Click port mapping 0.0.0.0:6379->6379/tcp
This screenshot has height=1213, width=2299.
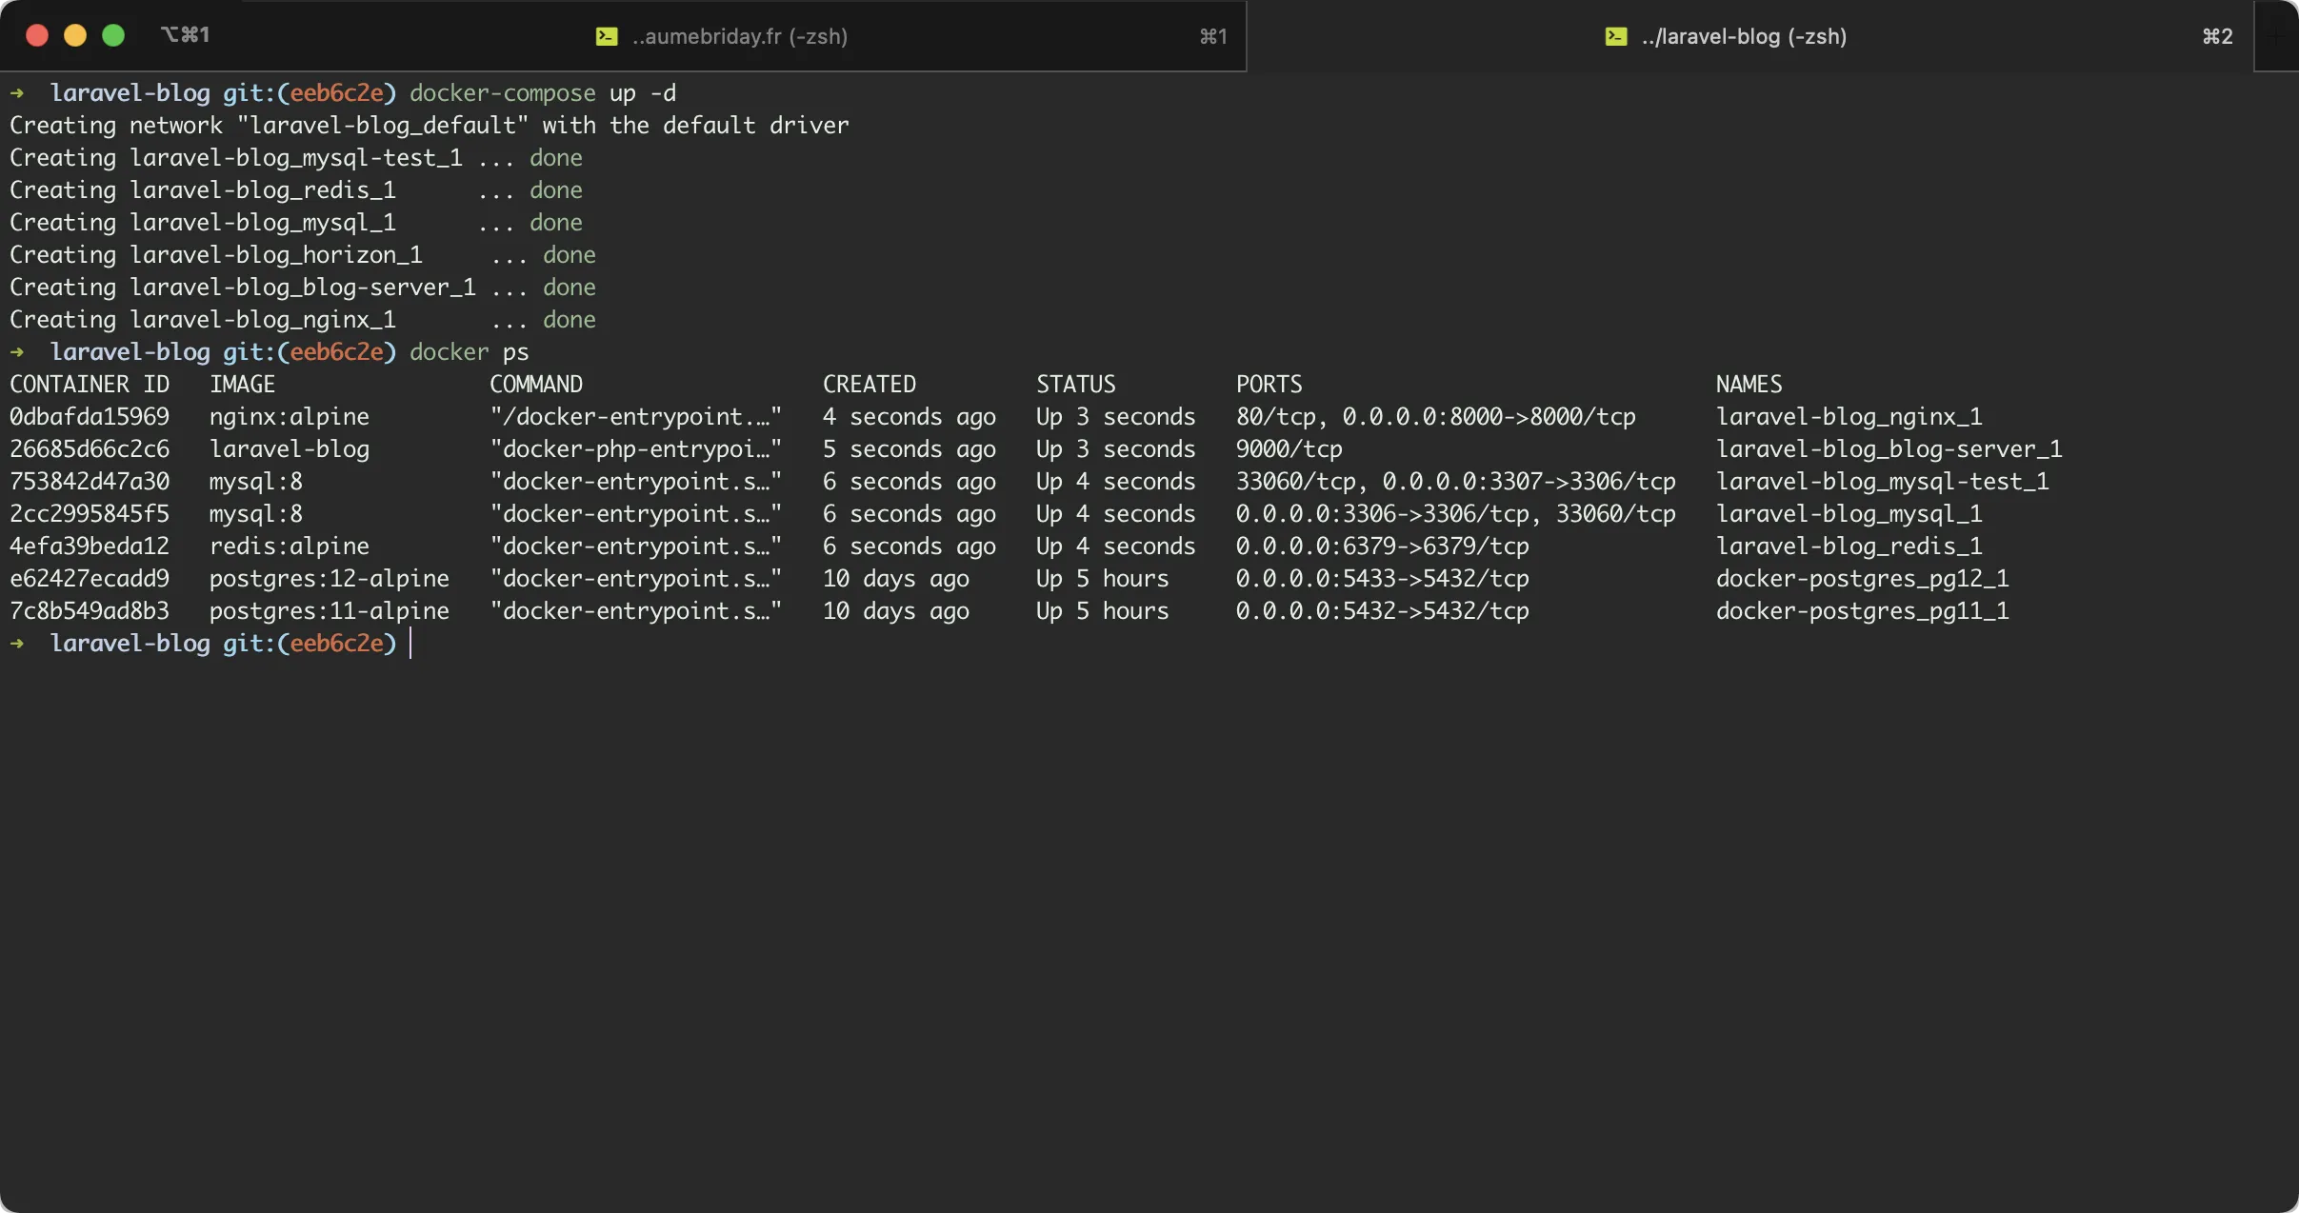[x=1382, y=547]
